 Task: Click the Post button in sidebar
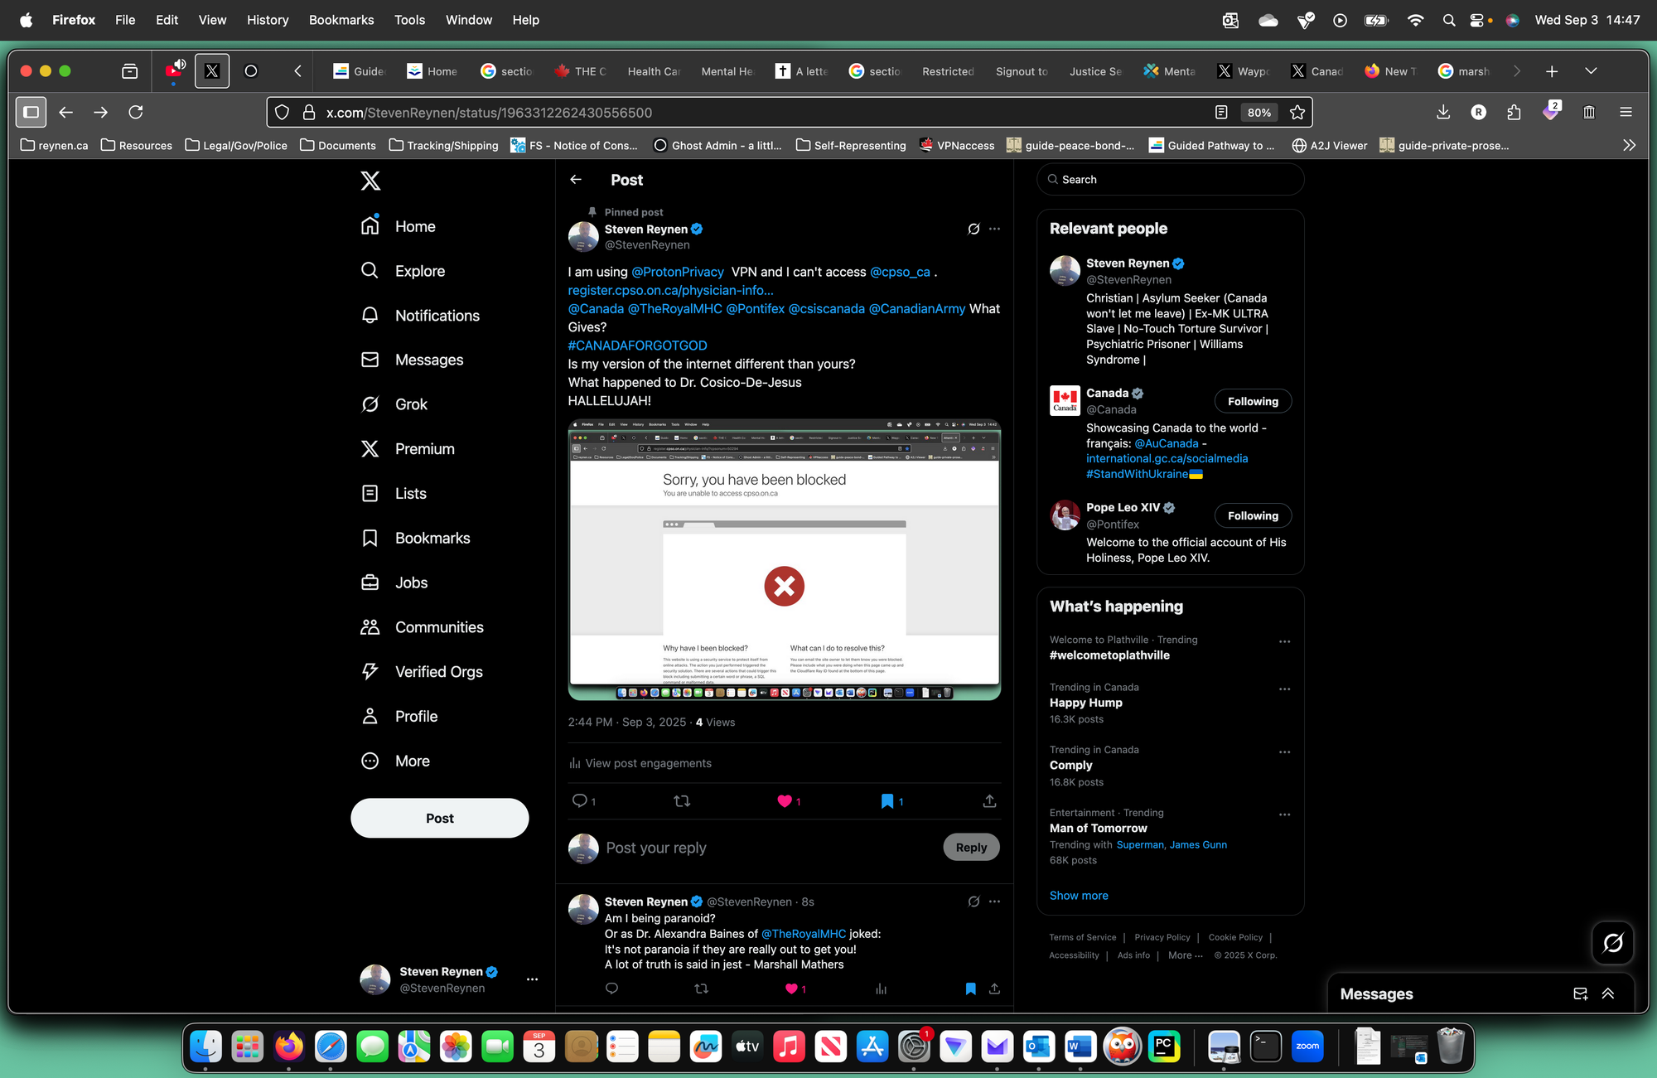pos(439,818)
